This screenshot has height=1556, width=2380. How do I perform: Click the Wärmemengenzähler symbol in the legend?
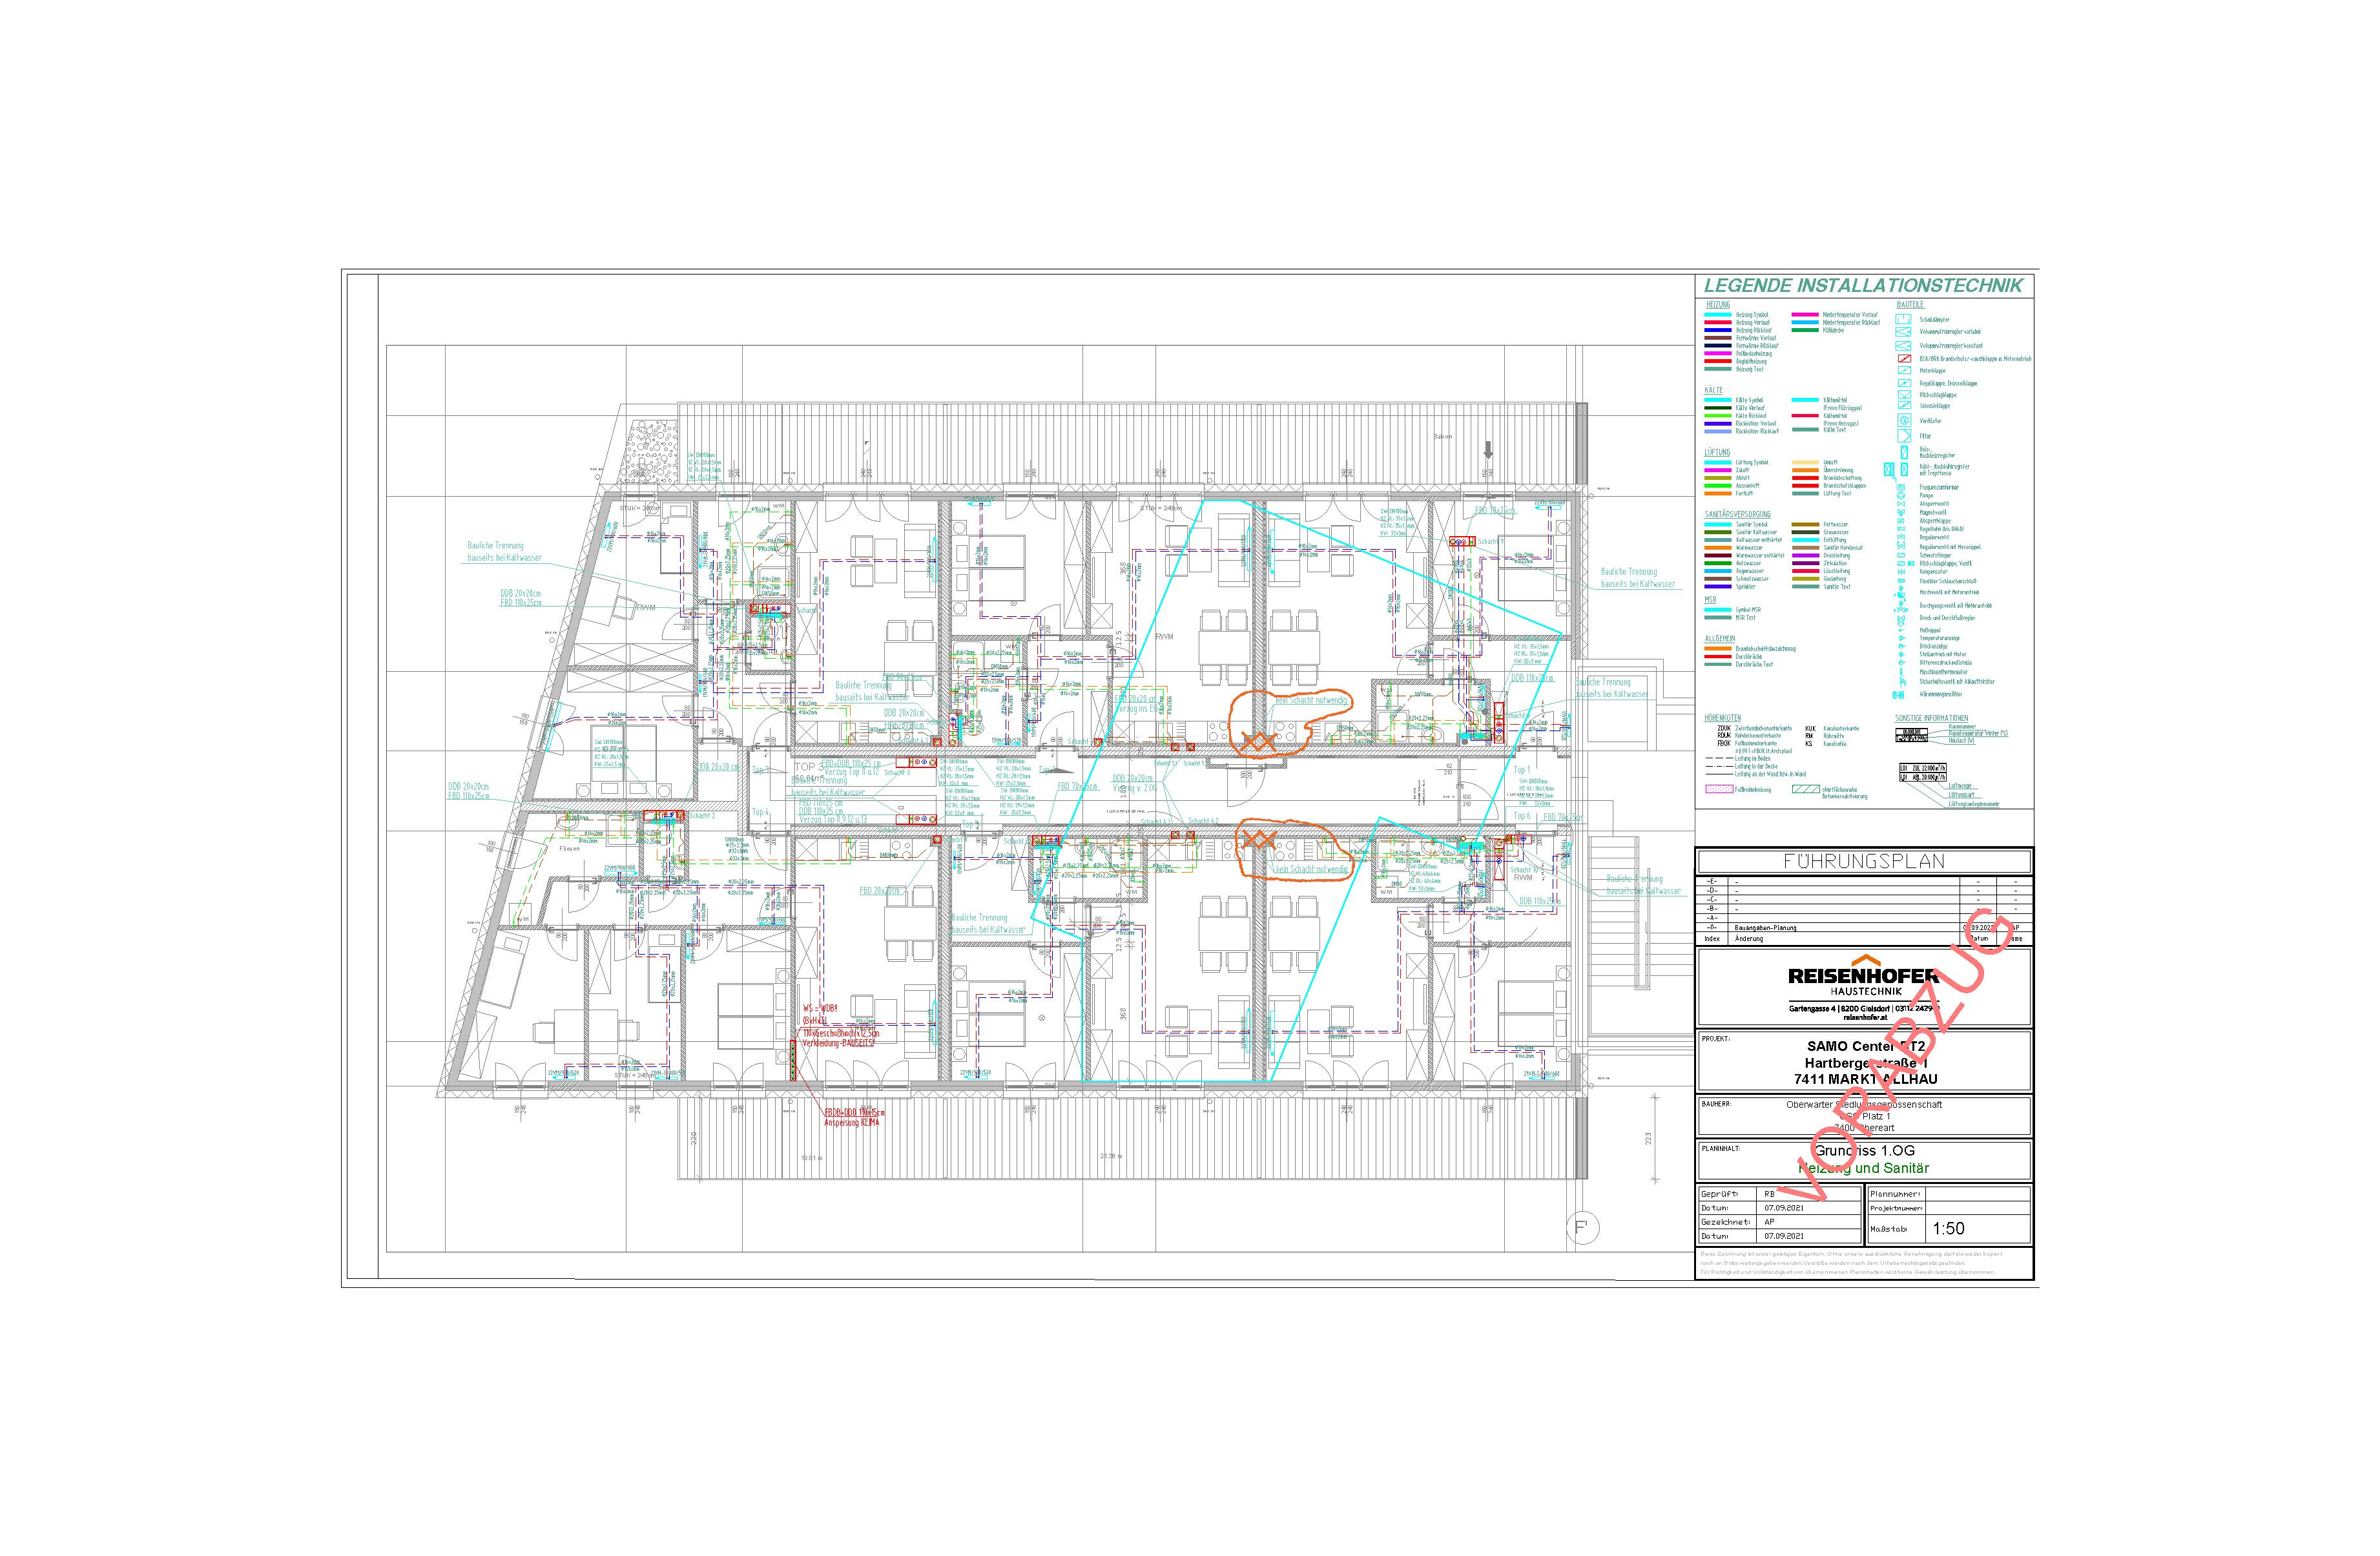point(1899,695)
